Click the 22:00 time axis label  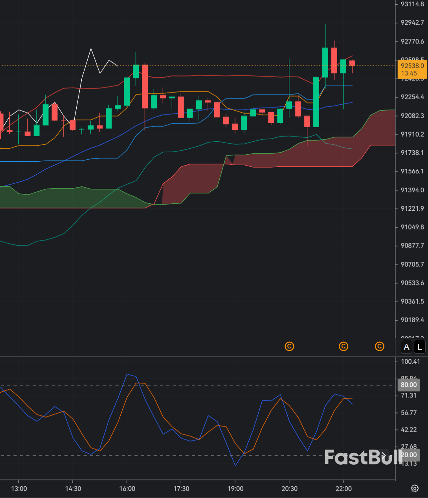tap(344, 489)
